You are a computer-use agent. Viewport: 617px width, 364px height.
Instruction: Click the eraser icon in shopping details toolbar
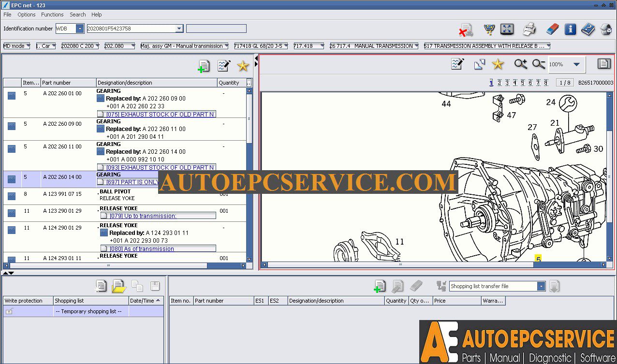point(416,286)
